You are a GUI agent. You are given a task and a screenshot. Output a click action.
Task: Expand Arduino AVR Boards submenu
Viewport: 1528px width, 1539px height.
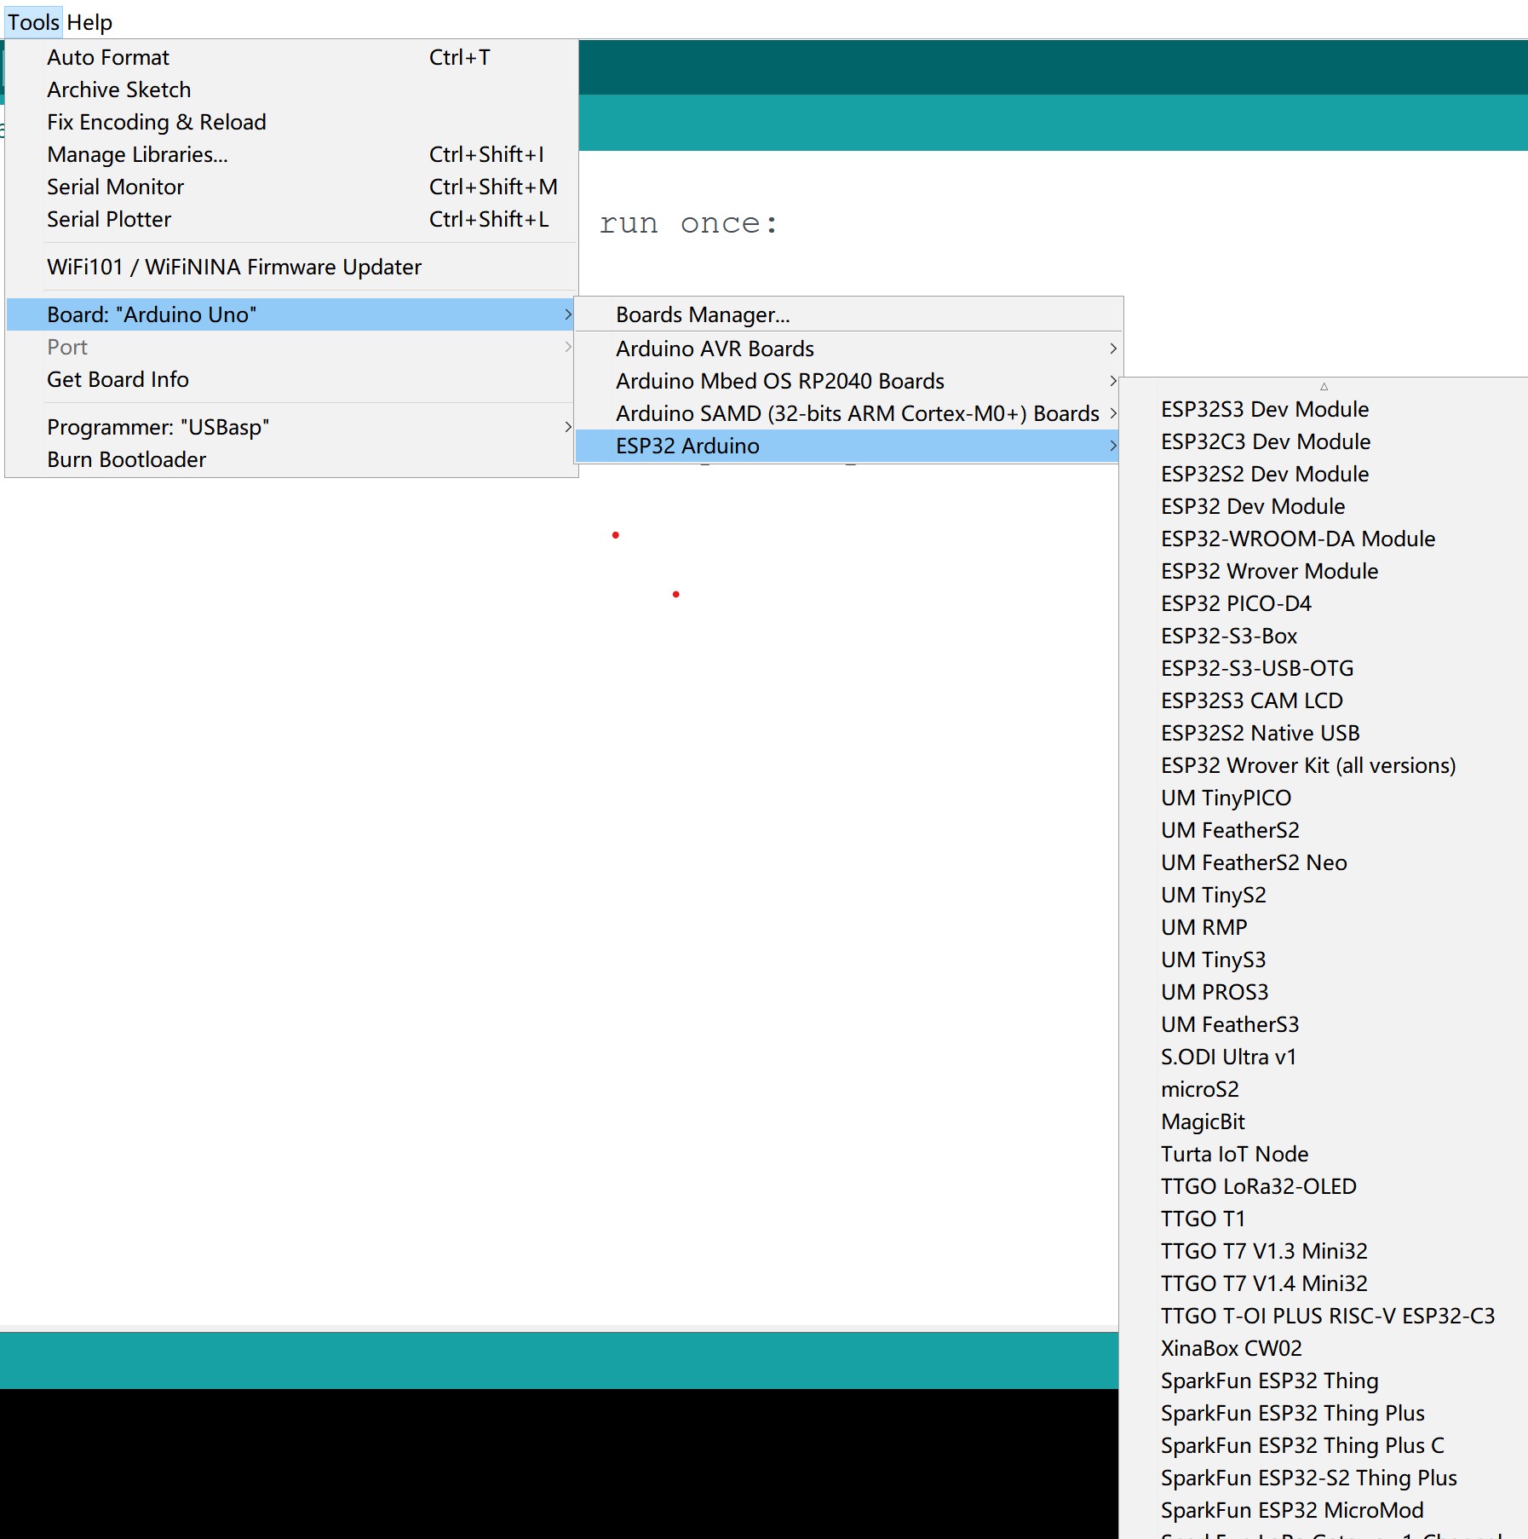849,349
